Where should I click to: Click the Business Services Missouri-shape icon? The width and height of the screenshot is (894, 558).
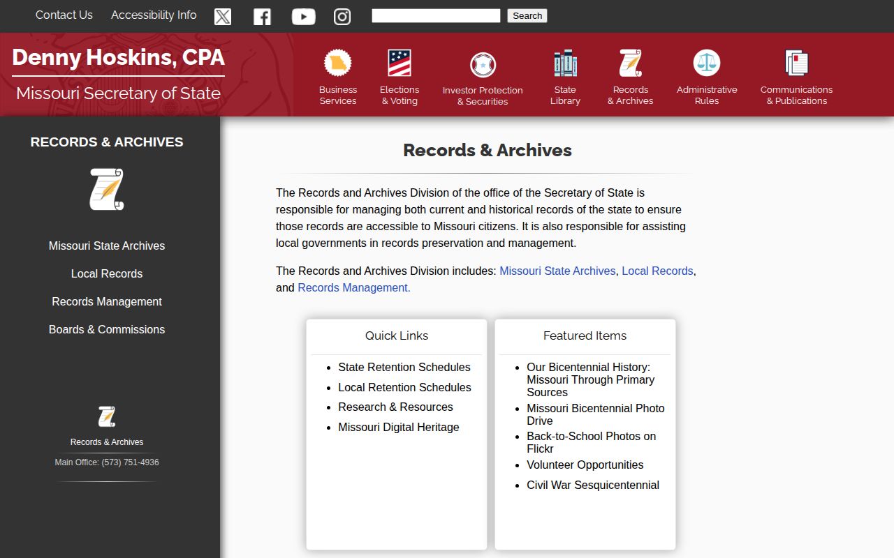click(x=338, y=63)
